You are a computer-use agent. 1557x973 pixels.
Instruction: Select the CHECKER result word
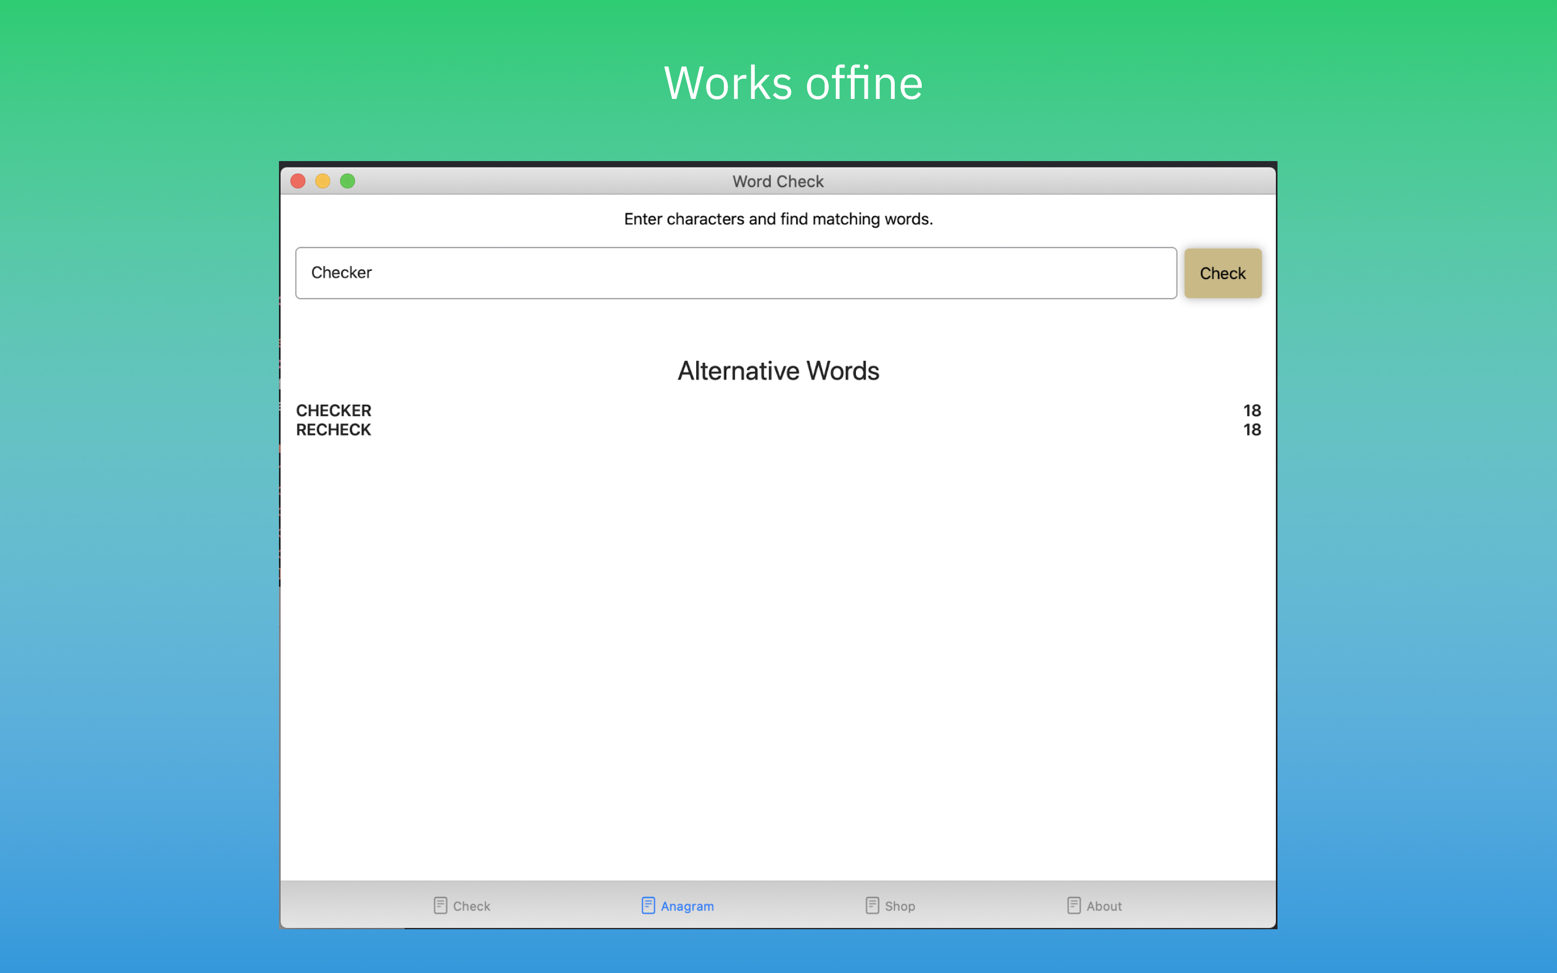coord(333,410)
